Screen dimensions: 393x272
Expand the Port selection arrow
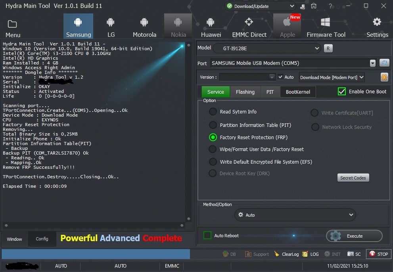coord(373,63)
